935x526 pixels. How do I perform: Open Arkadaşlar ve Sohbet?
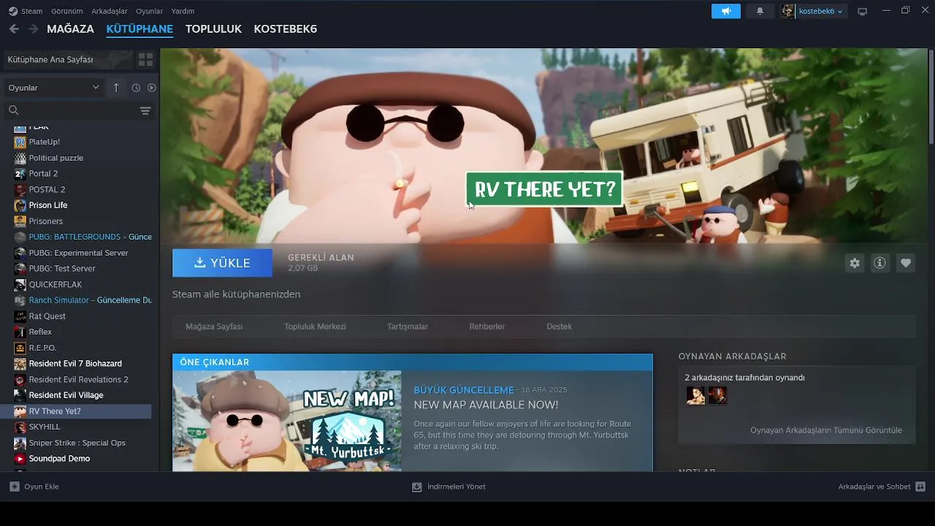(x=882, y=487)
